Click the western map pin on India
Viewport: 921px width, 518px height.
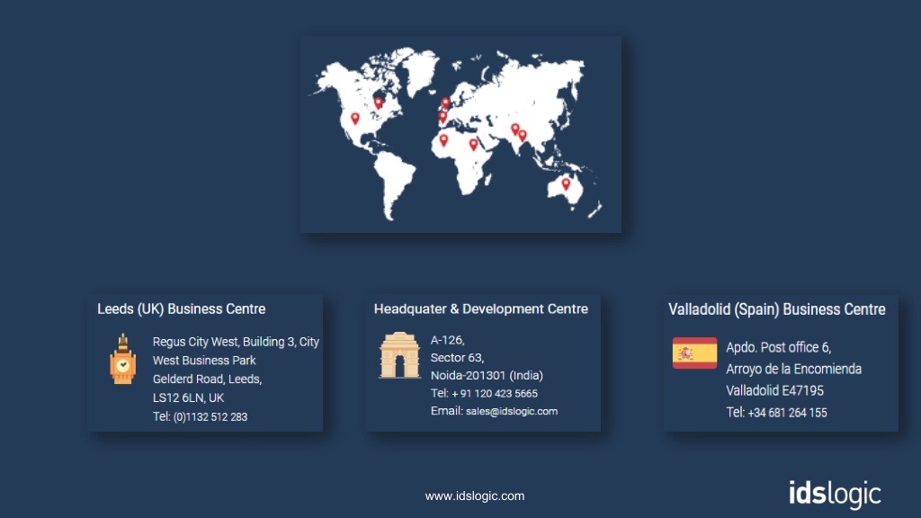(x=515, y=129)
